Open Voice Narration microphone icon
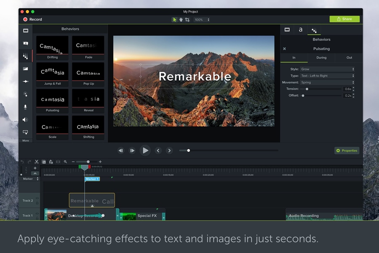This screenshot has width=379, height=253. click(26, 107)
